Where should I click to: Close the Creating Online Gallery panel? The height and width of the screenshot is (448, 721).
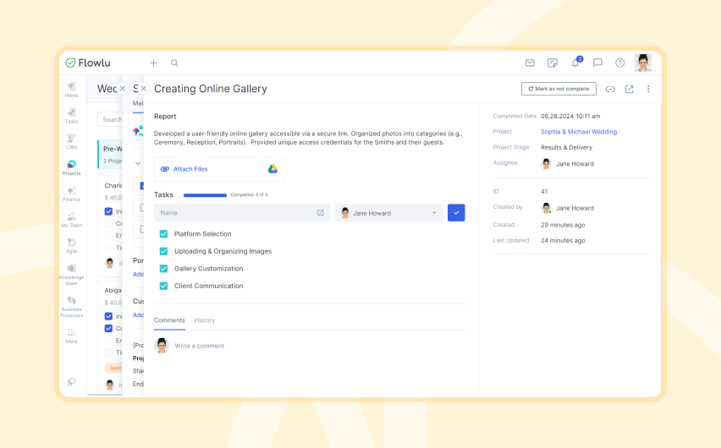pyautogui.click(x=144, y=89)
